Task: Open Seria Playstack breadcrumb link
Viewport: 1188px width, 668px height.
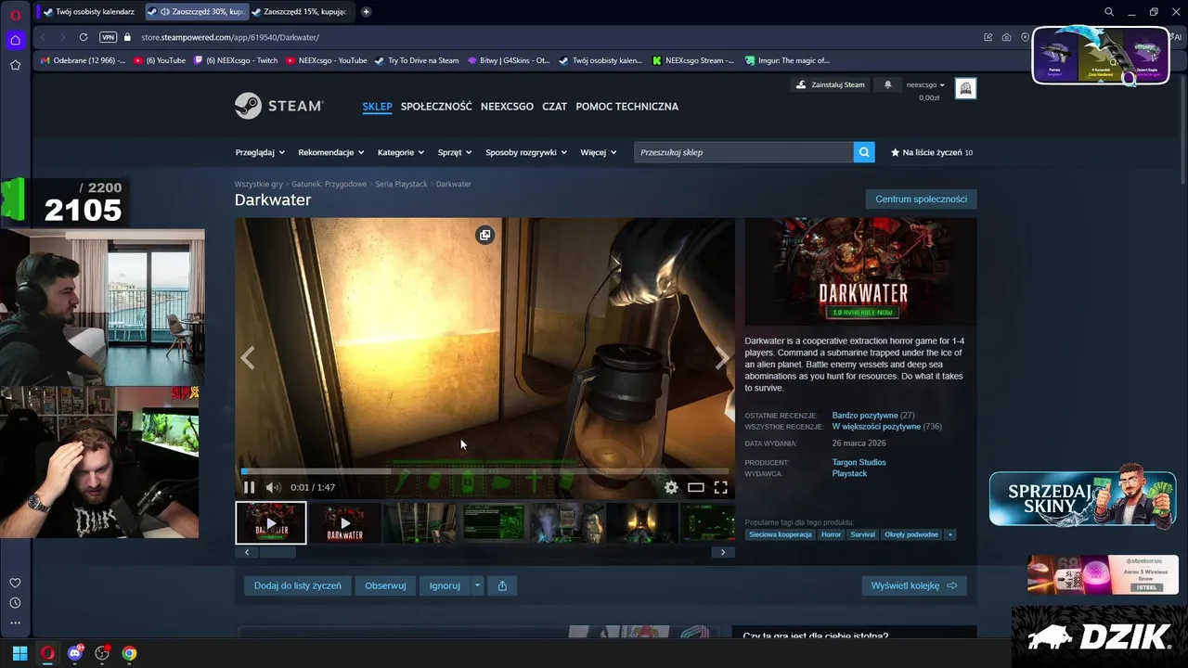Action: click(401, 184)
